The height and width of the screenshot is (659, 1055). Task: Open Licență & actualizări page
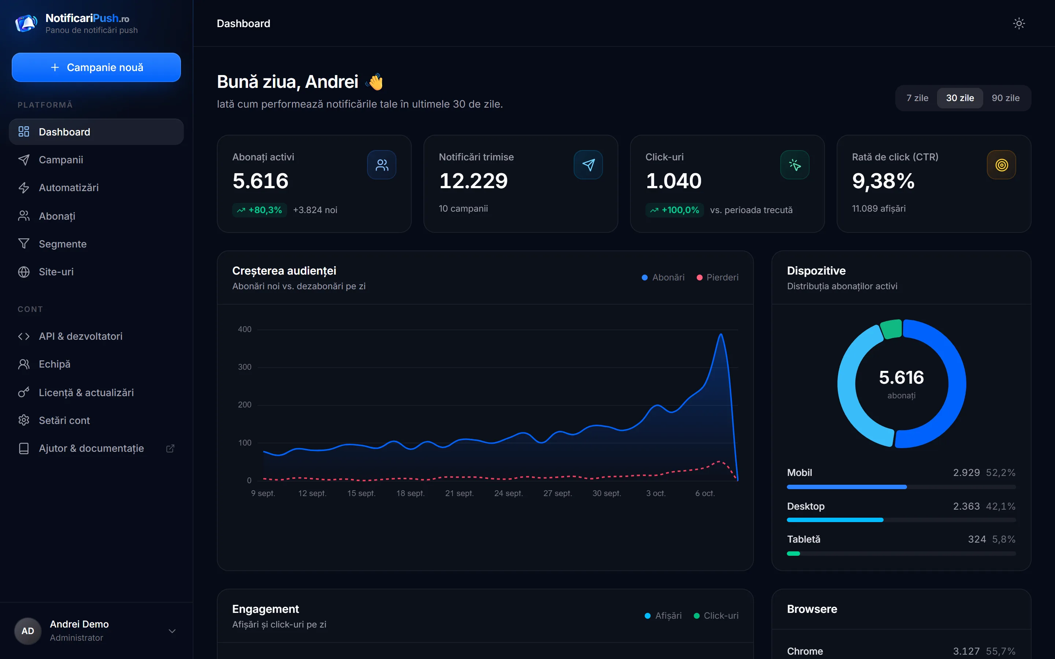[x=96, y=392]
